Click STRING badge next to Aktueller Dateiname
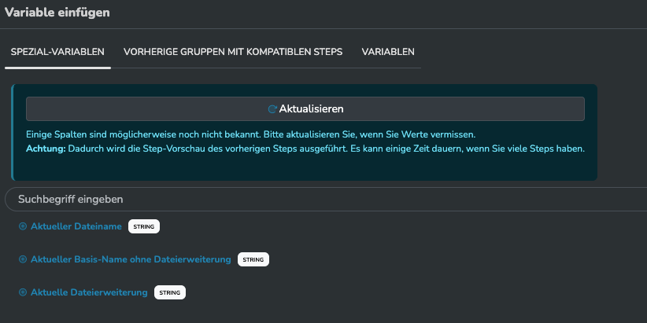This screenshot has width=647, height=323. (144, 227)
